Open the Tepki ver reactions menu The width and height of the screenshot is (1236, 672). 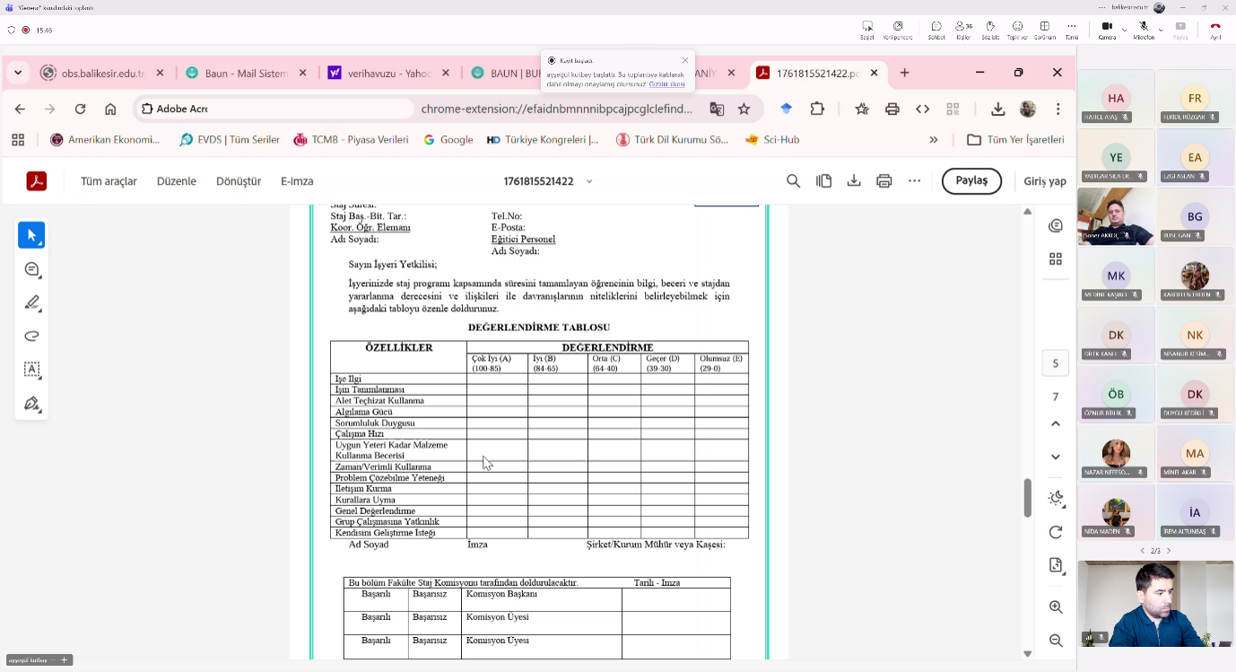pos(1018,30)
